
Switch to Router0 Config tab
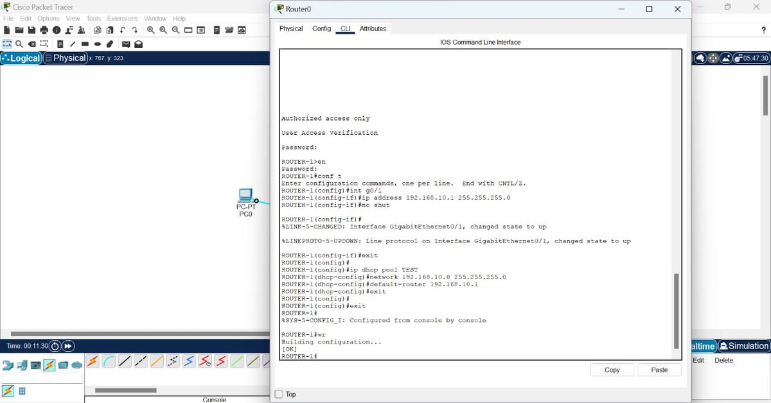tap(321, 28)
